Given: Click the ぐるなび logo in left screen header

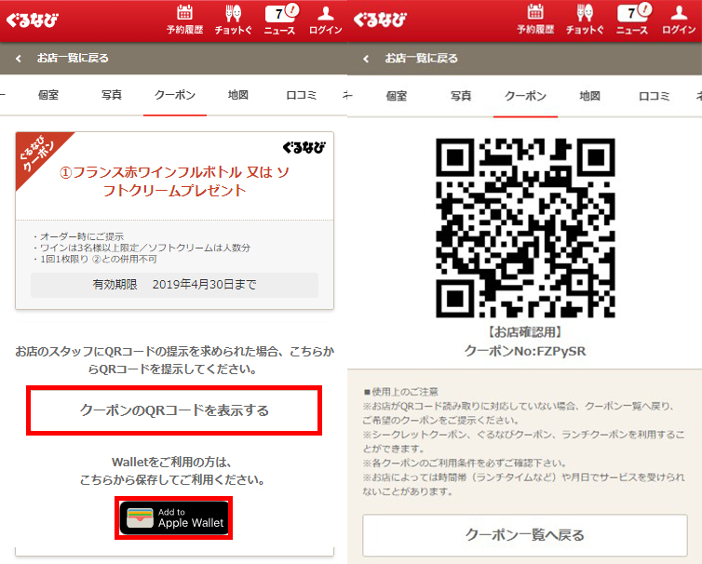Looking at the screenshot, I should tap(33, 20).
